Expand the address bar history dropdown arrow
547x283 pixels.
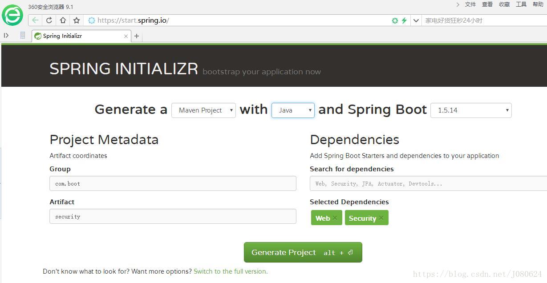click(x=416, y=20)
